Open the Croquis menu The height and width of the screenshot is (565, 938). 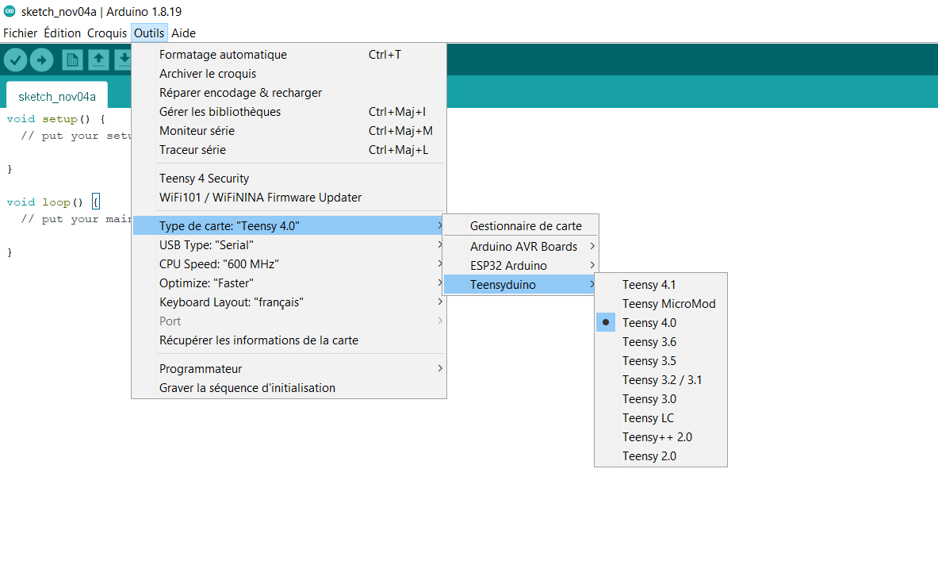click(107, 33)
